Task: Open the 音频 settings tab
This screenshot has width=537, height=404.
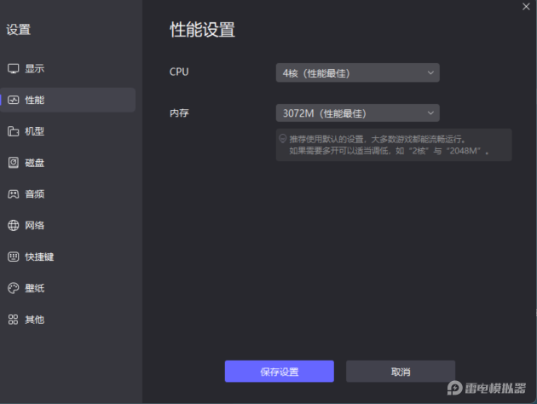Action: (68, 194)
